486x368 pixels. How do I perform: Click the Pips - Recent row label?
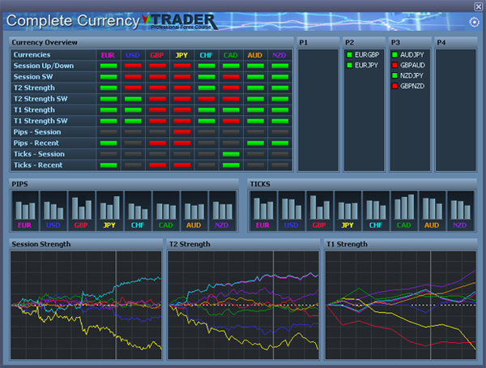[36, 143]
